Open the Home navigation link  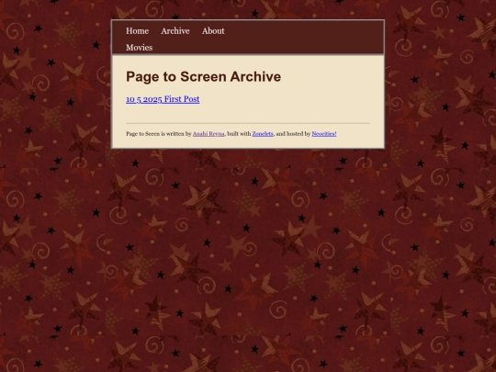click(137, 31)
